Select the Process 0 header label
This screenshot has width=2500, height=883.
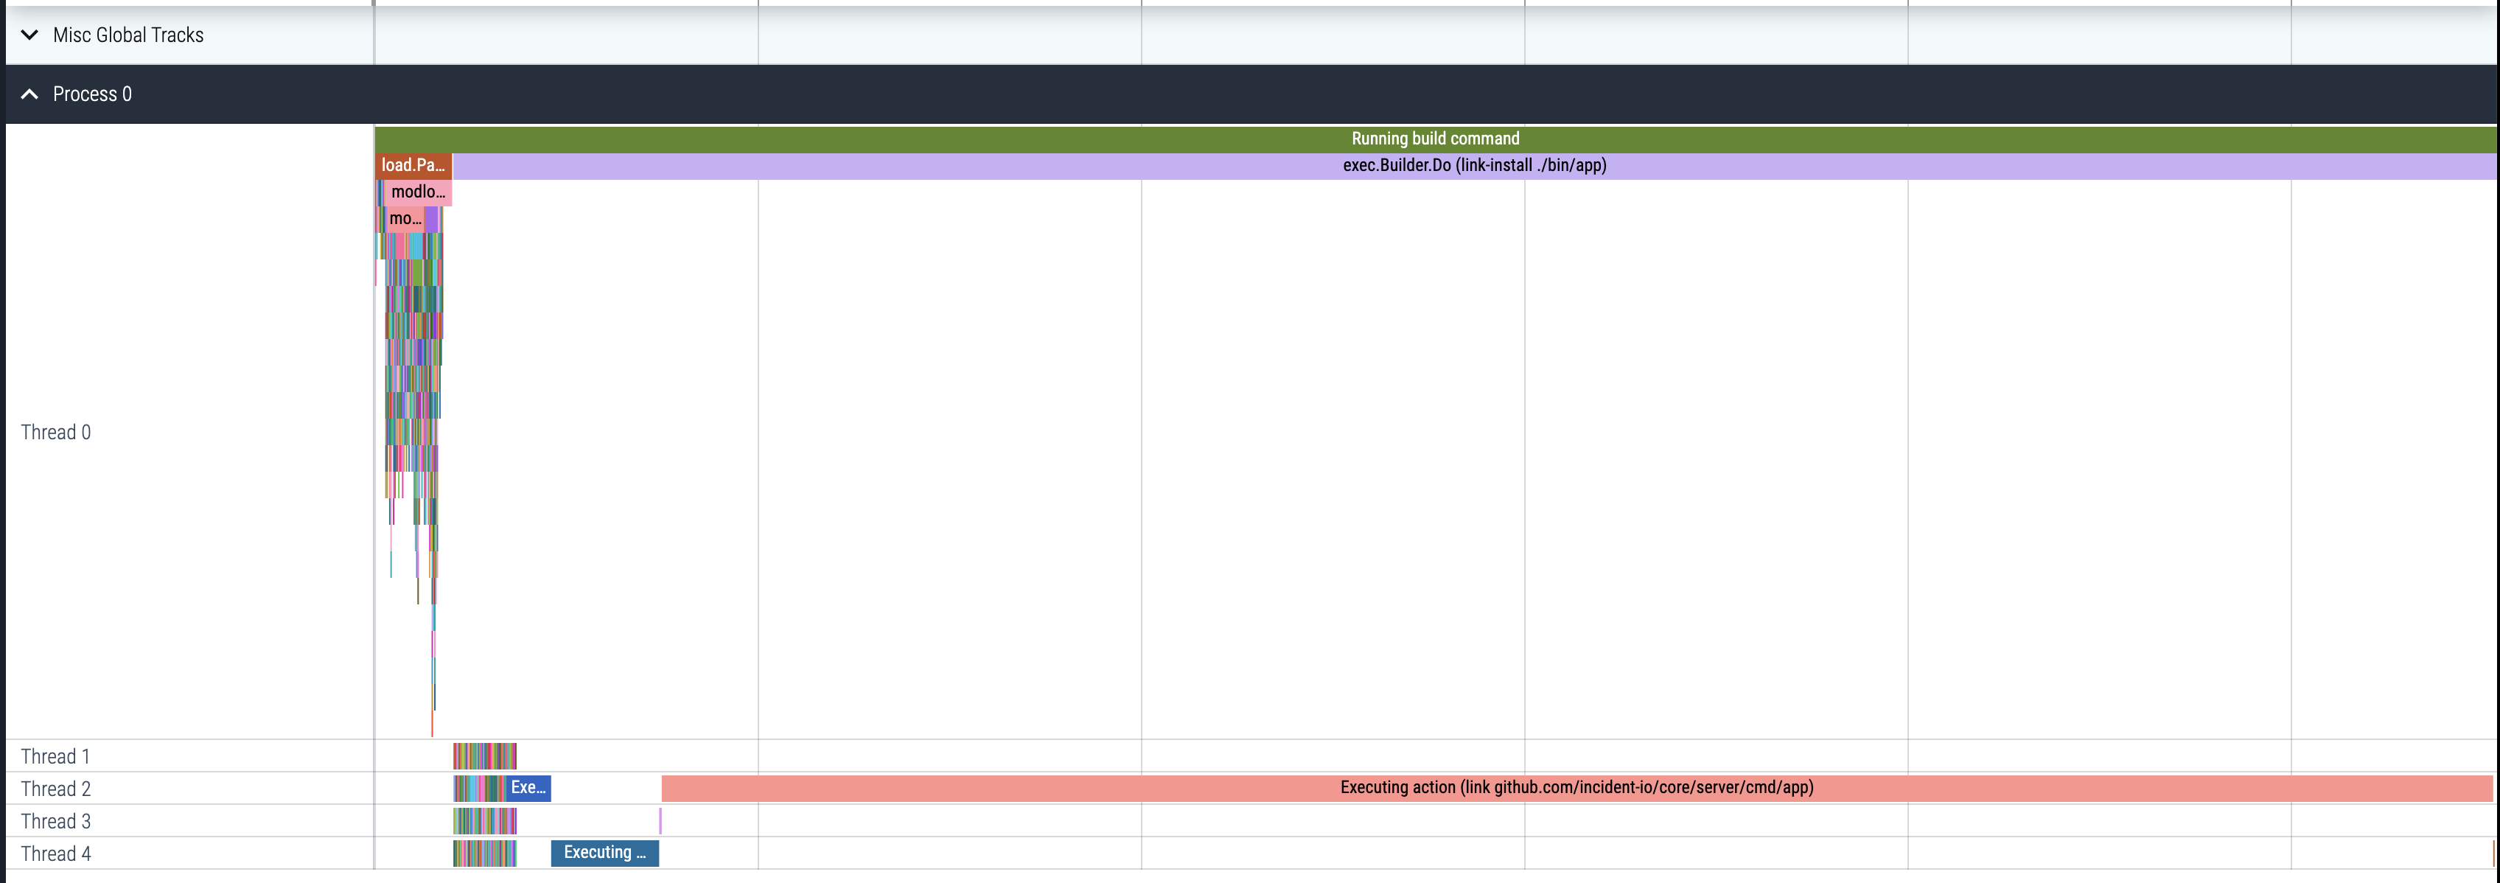point(92,94)
